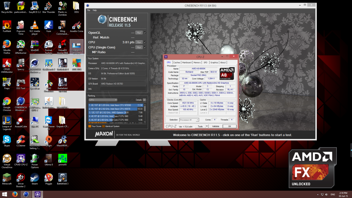The height and width of the screenshot is (198, 352).
Task: Open the Processor #1 selection dropdown
Action: (x=189, y=120)
